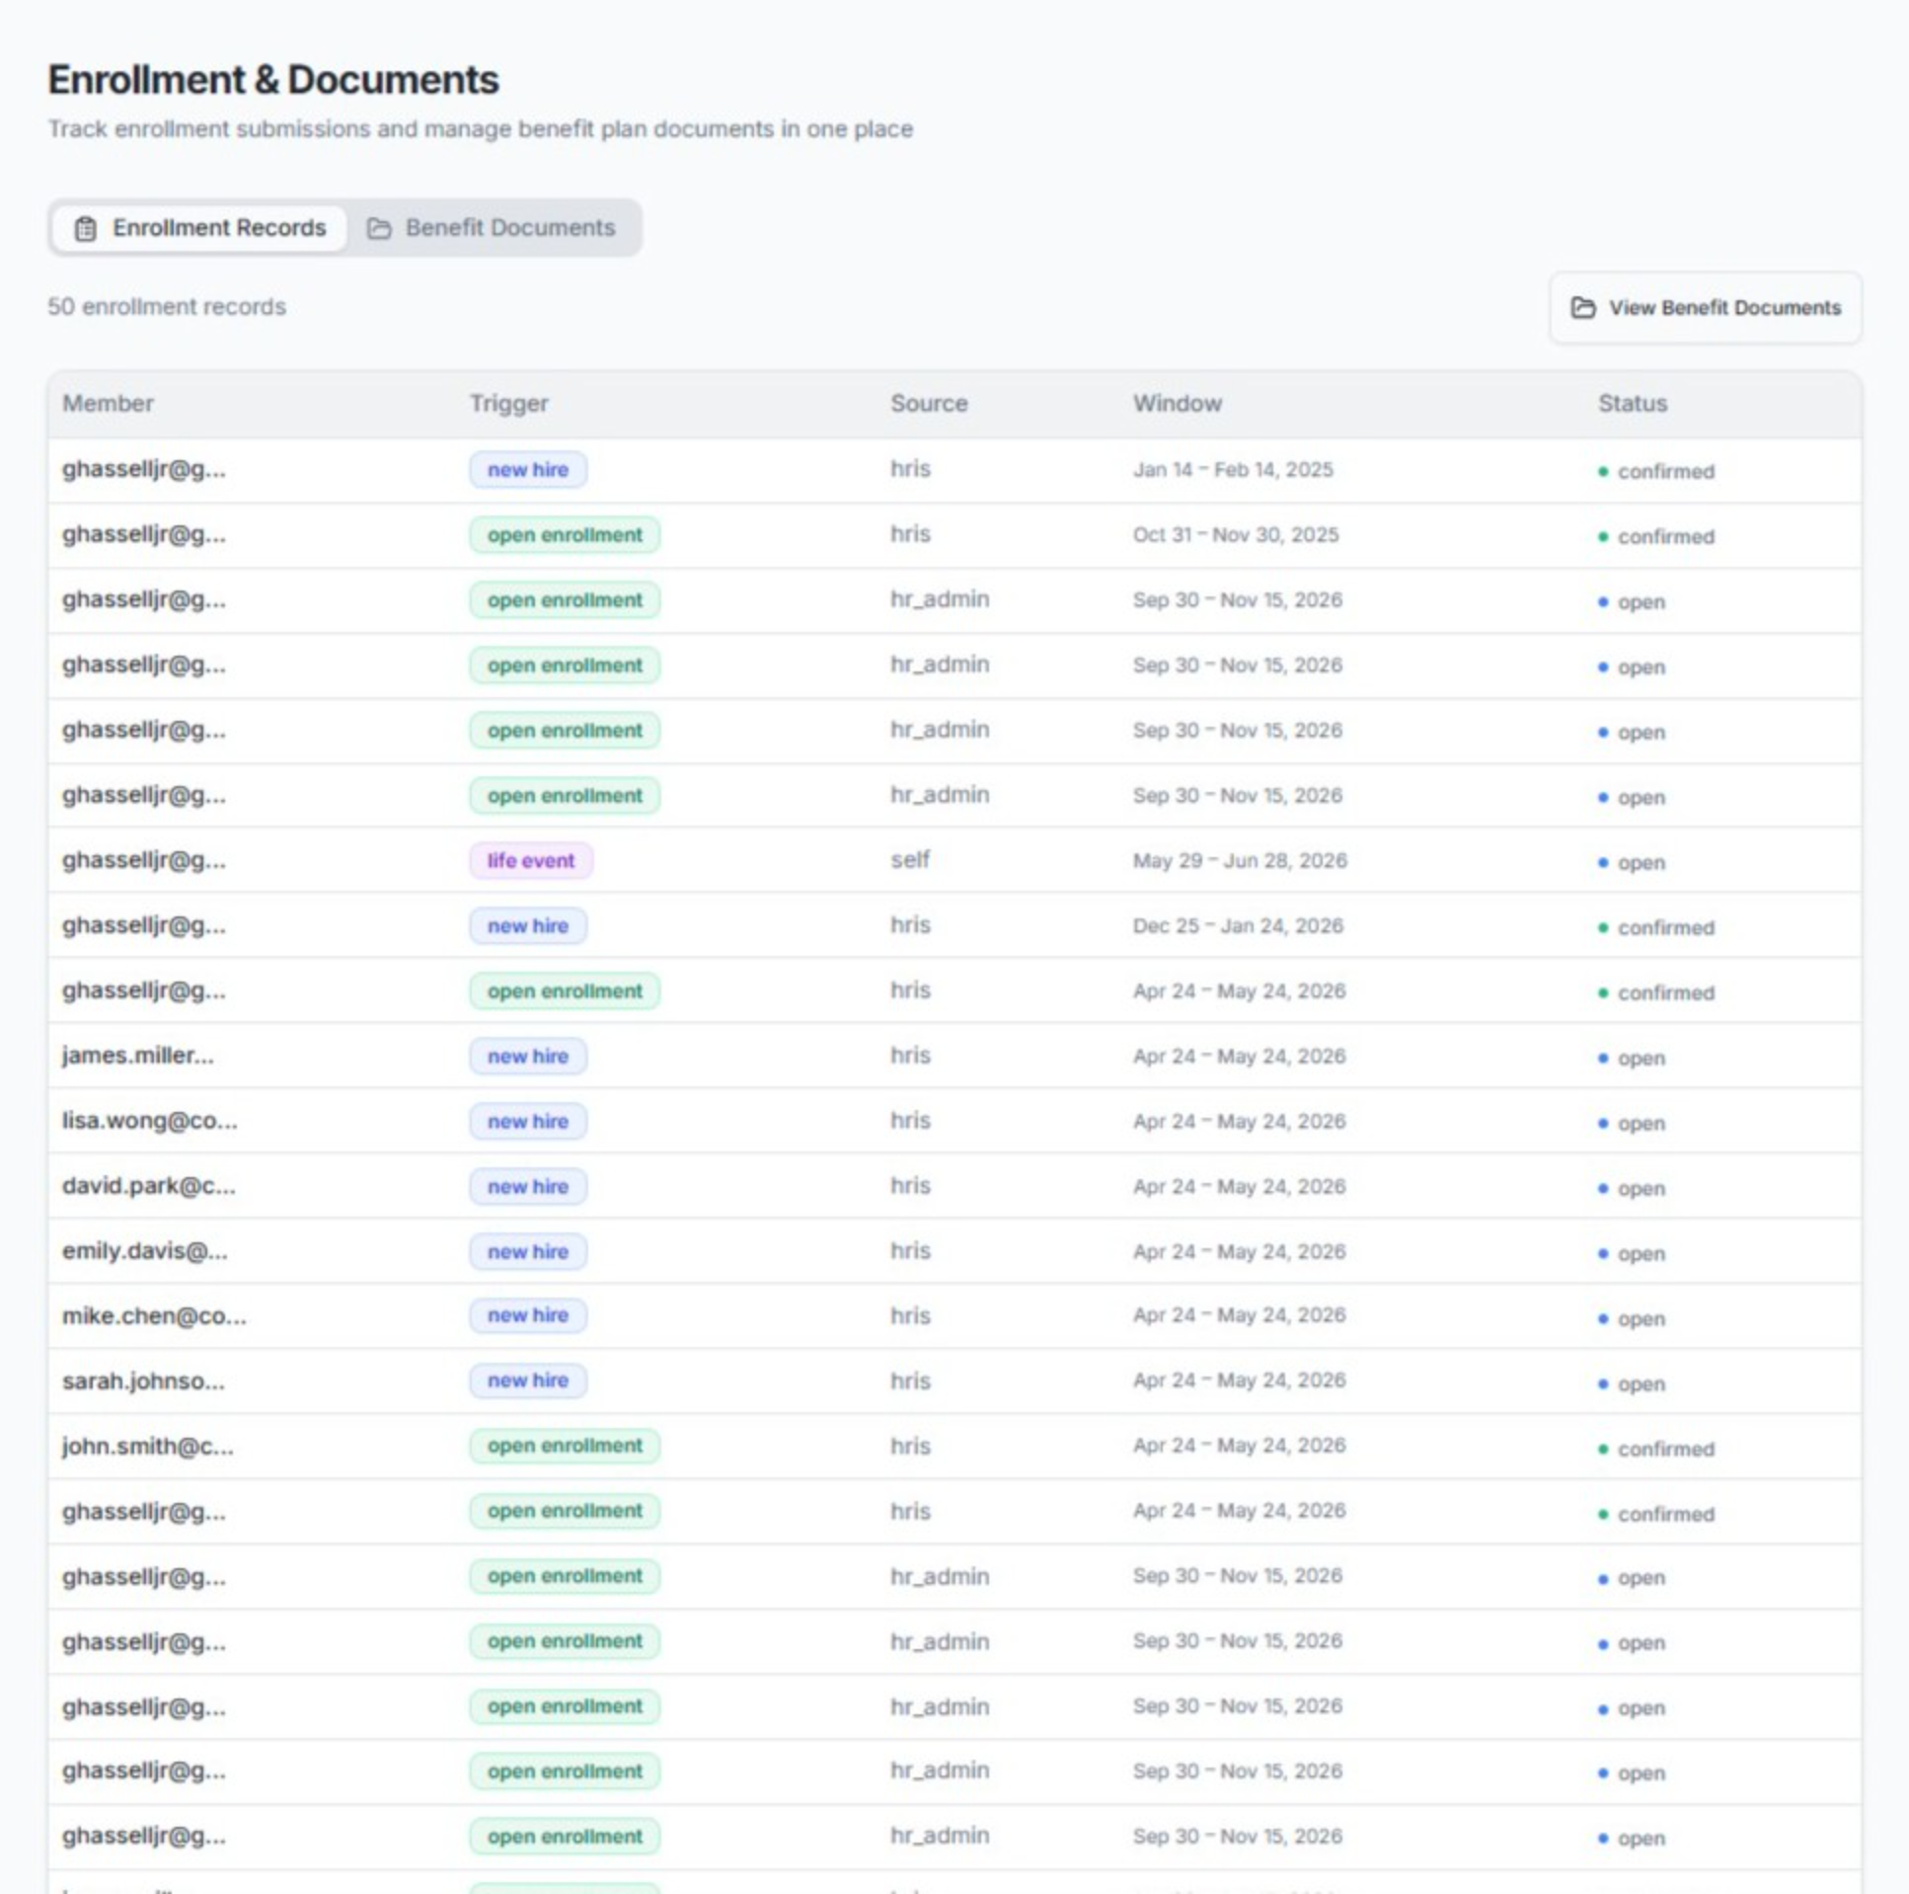The height and width of the screenshot is (1894, 1909).
Task: Click the 'self' source cell
Action: coord(910,860)
